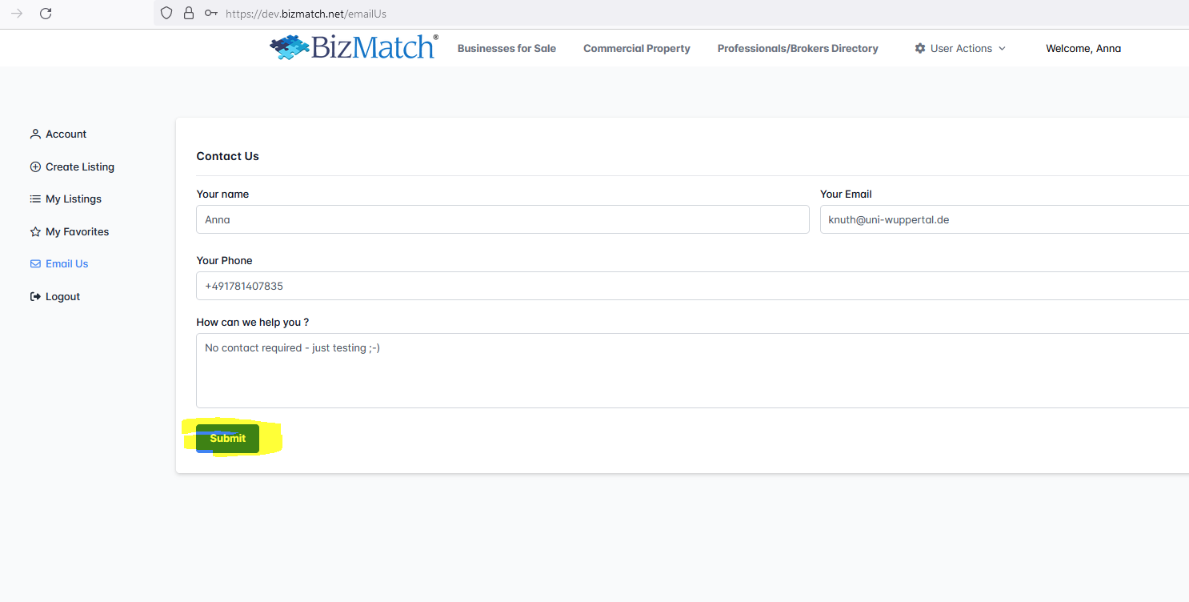Click the My Favorites star icon
The image size is (1189, 602).
coord(35,232)
